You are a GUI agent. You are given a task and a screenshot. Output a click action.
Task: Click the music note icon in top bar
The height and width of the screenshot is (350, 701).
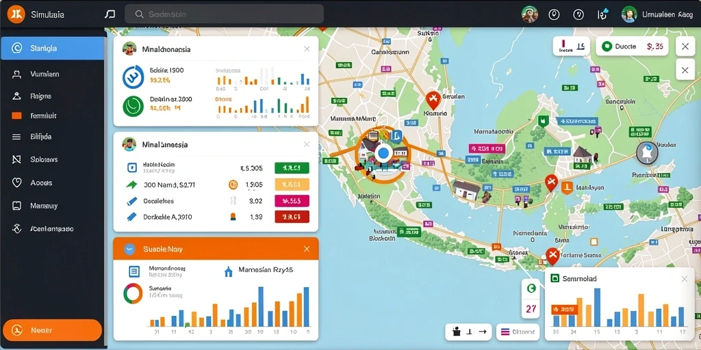[110, 14]
